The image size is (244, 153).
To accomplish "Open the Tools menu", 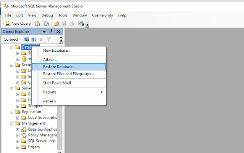I will pyautogui.click(x=63, y=15).
